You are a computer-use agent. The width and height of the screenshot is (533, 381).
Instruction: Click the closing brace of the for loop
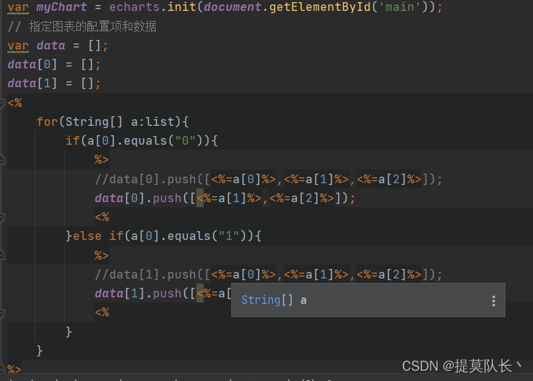(40, 350)
